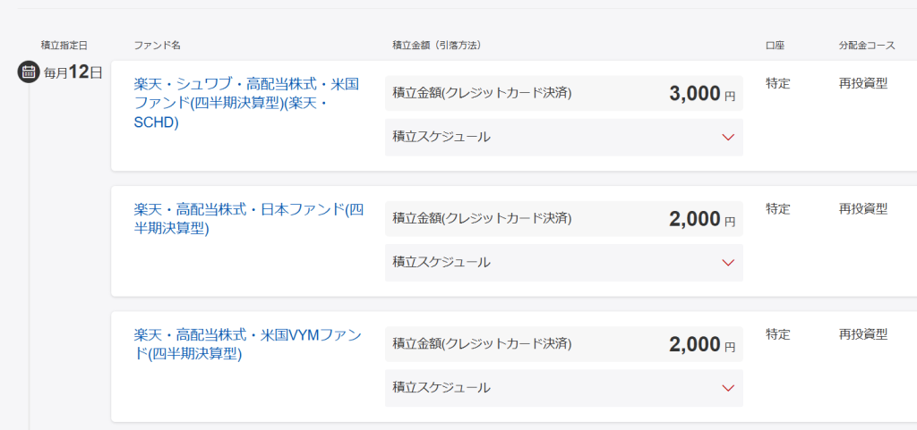This screenshot has width=917, height=430.
Task: Open the 楽天・高配当株式・米国VYMファンド link
Action: pyautogui.click(x=248, y=344)
